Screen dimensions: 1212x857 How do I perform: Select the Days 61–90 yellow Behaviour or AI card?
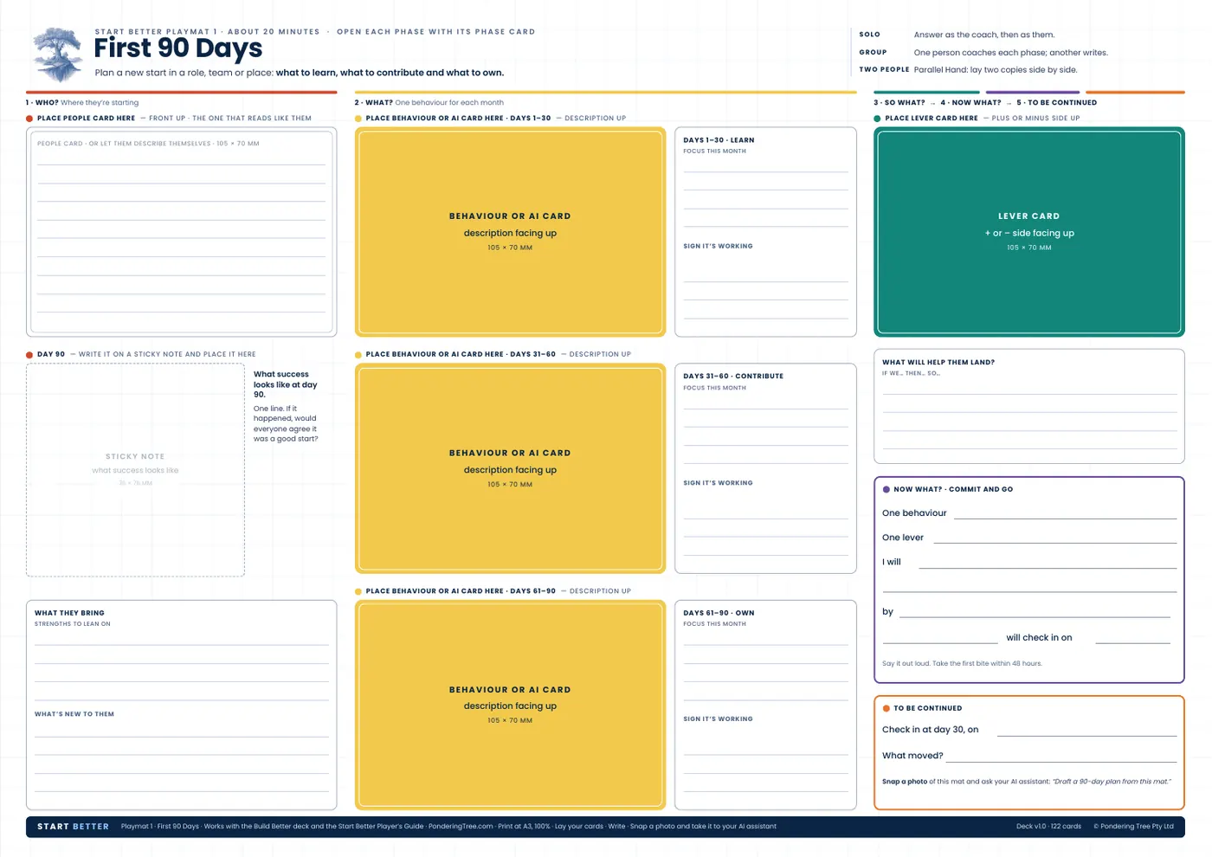(x=510, y=705)
